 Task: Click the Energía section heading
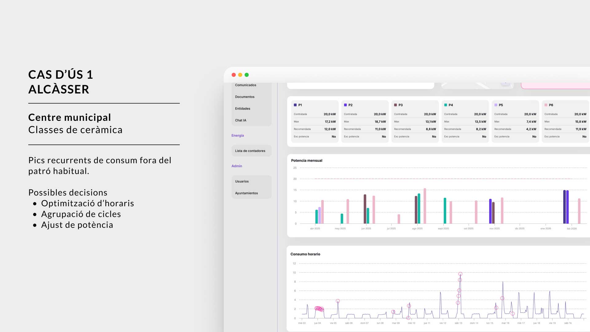pyautogui.click(x=238, y=136)
